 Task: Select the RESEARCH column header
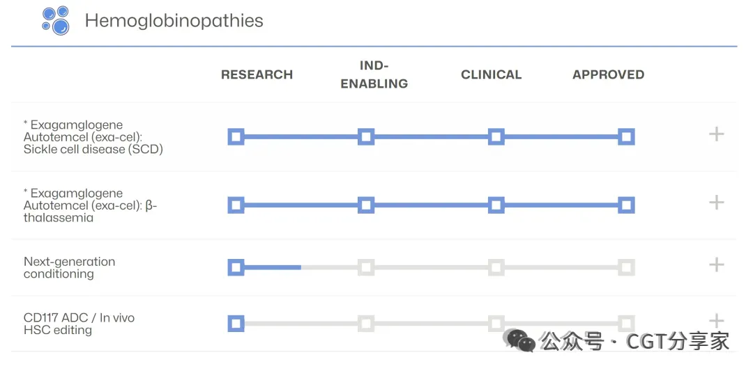point(257,74)
